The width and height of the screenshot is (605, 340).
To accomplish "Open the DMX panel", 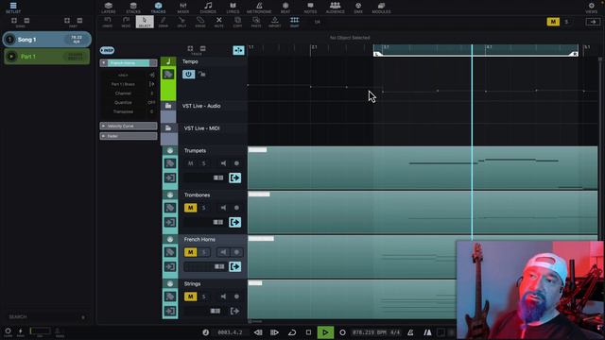I will click(x=358, y=8).
